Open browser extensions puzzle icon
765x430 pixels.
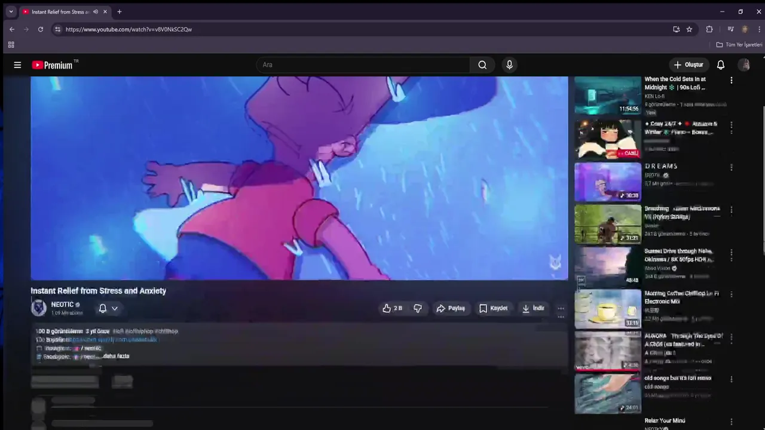(709, 29)
